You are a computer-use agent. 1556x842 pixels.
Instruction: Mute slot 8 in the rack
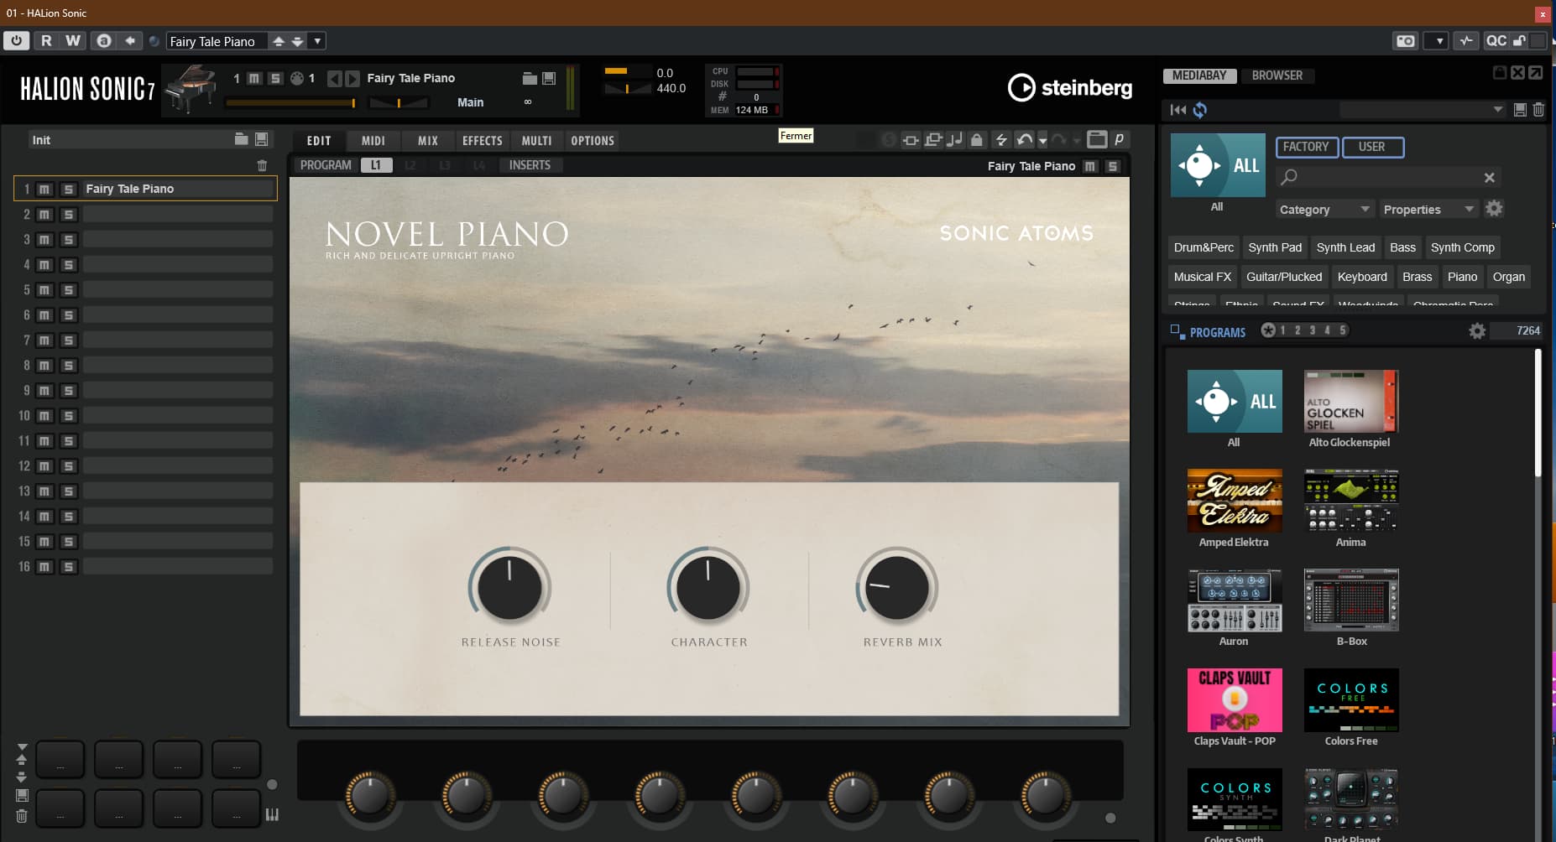[x=44, y=366]
